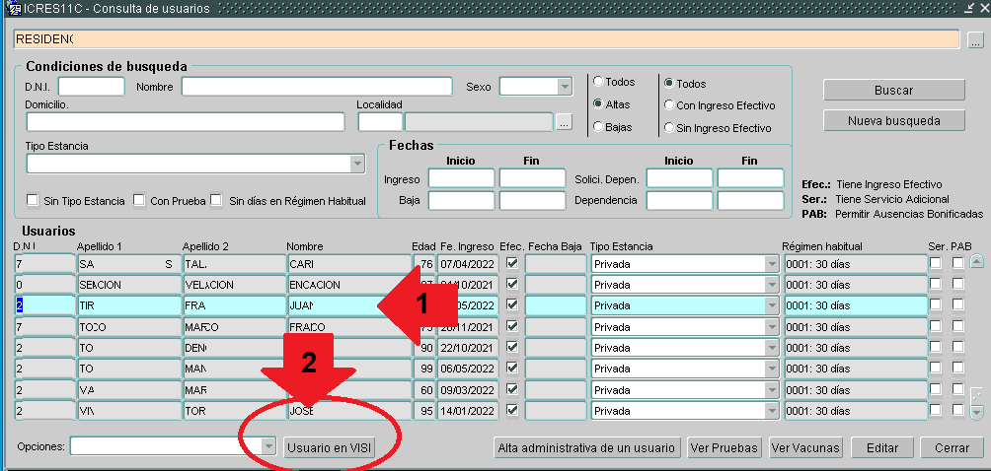
Task: Select the Sin Ingreso Efectivo option
Action: click(x=670, y=127)
